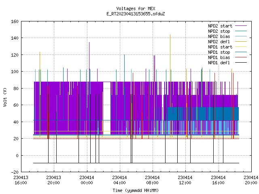Click the 'NPD1 start' legend label

pos(220,47)
